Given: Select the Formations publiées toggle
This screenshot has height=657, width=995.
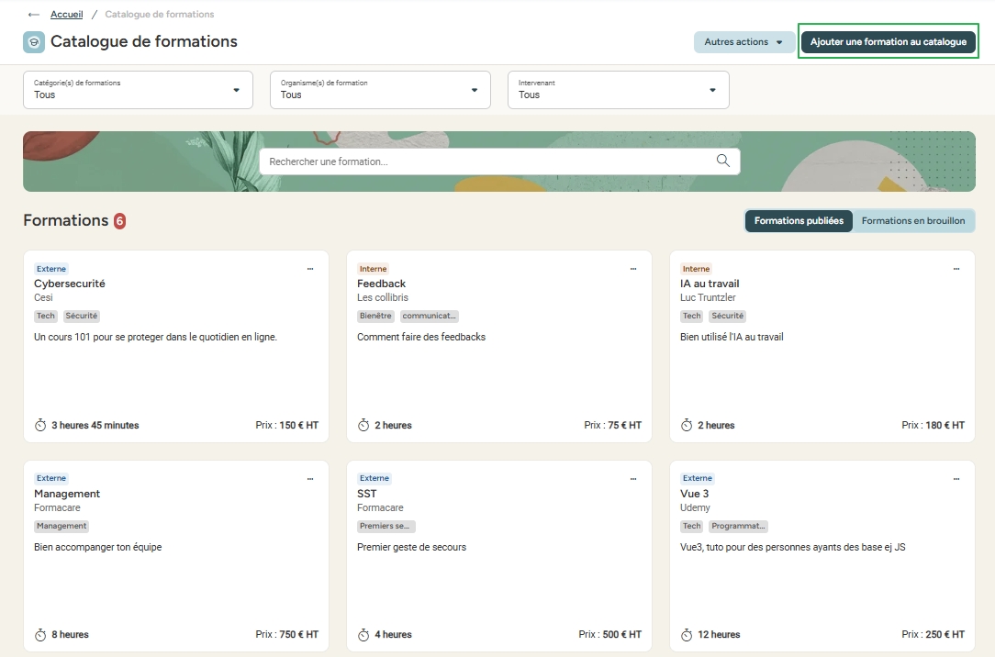Looking at the screenshot, I should (799, 221).
